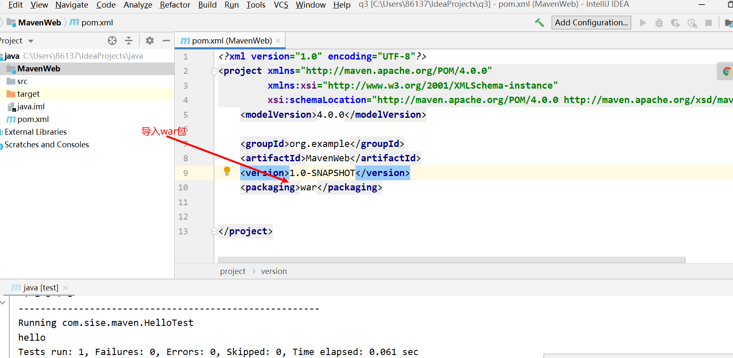Click 'project' in the editor breadcrumb bar
The image size is (733, 358).
(x=233, y=271)
